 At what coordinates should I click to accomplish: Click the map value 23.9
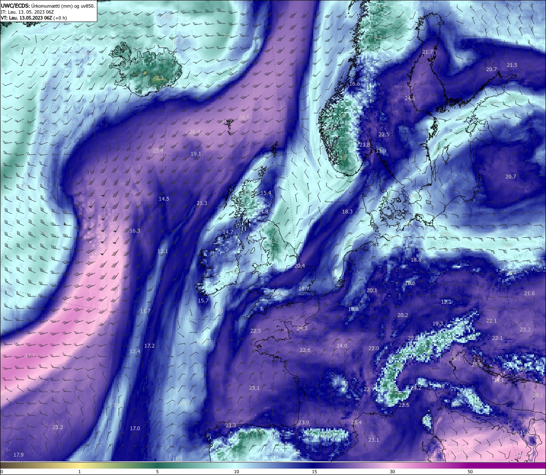coord(304,423)
